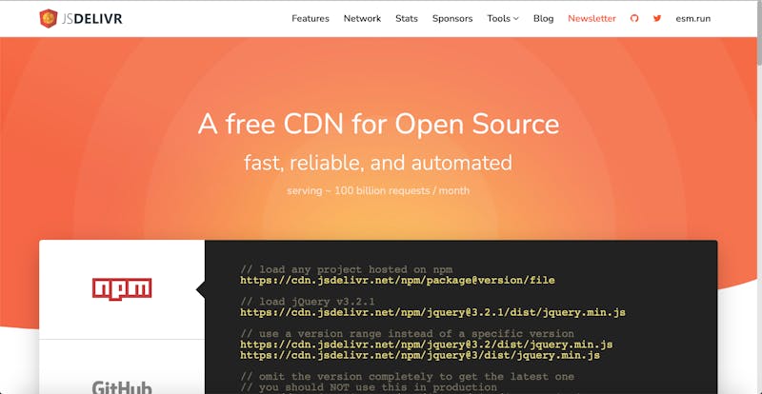Open the Features nav link
Viewport: 762px width, 394px height.
pyautogui.click(x=311, y=18)
